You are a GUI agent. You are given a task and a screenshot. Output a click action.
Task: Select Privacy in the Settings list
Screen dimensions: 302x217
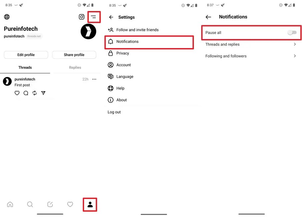click(149, 53)
